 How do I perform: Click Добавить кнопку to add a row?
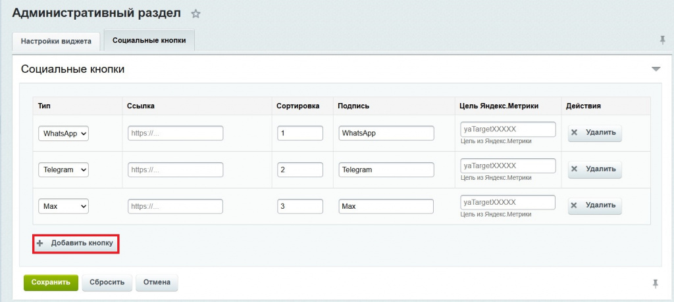tap(76, 244)
